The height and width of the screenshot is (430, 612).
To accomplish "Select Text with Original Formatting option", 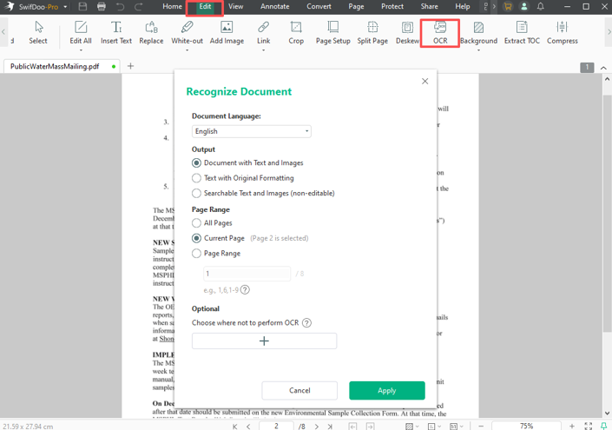I will (x=197, y=178).
